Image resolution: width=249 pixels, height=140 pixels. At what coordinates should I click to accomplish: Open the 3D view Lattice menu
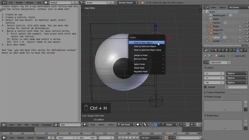click(111, 124)
